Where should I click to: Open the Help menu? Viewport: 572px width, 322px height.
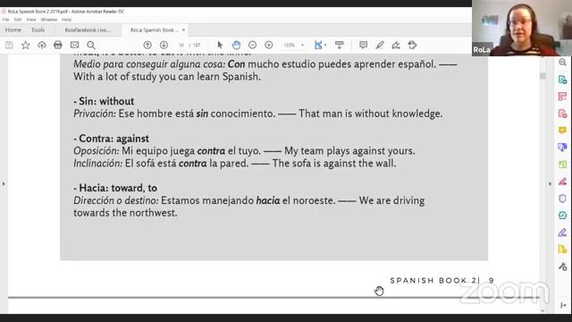click(x=66, y=20)
